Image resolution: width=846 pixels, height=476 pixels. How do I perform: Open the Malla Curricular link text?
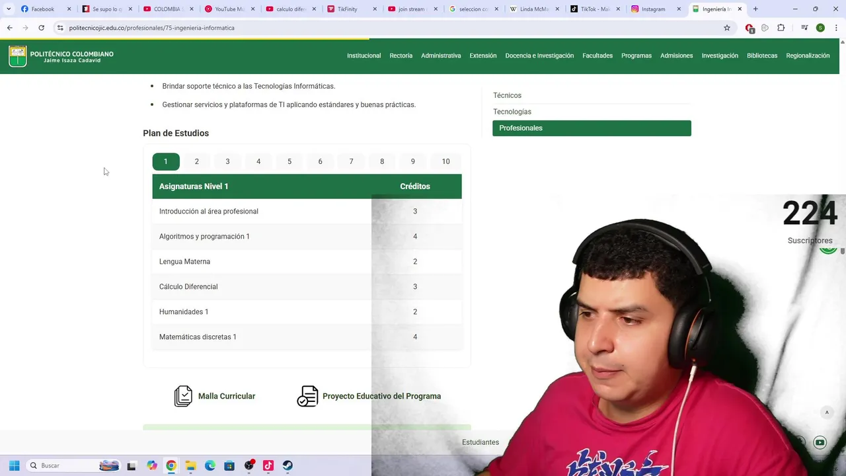tap(227, 396)
